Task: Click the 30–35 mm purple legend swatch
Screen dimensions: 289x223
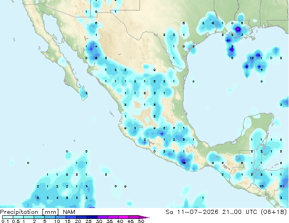Action: pos(103,217)
